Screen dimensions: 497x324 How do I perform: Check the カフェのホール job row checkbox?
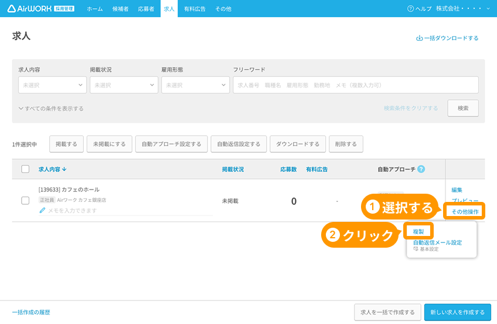click(25, 201)
